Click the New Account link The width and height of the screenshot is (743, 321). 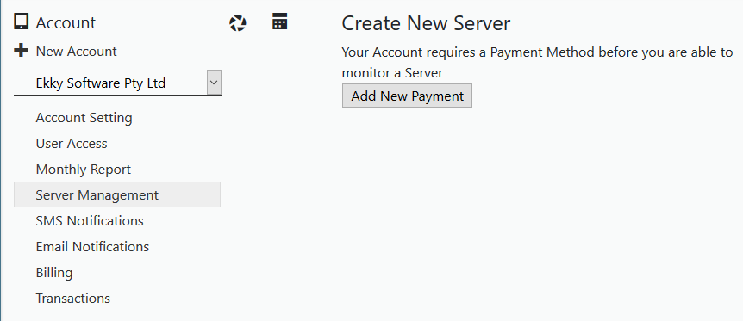[77, 51]
